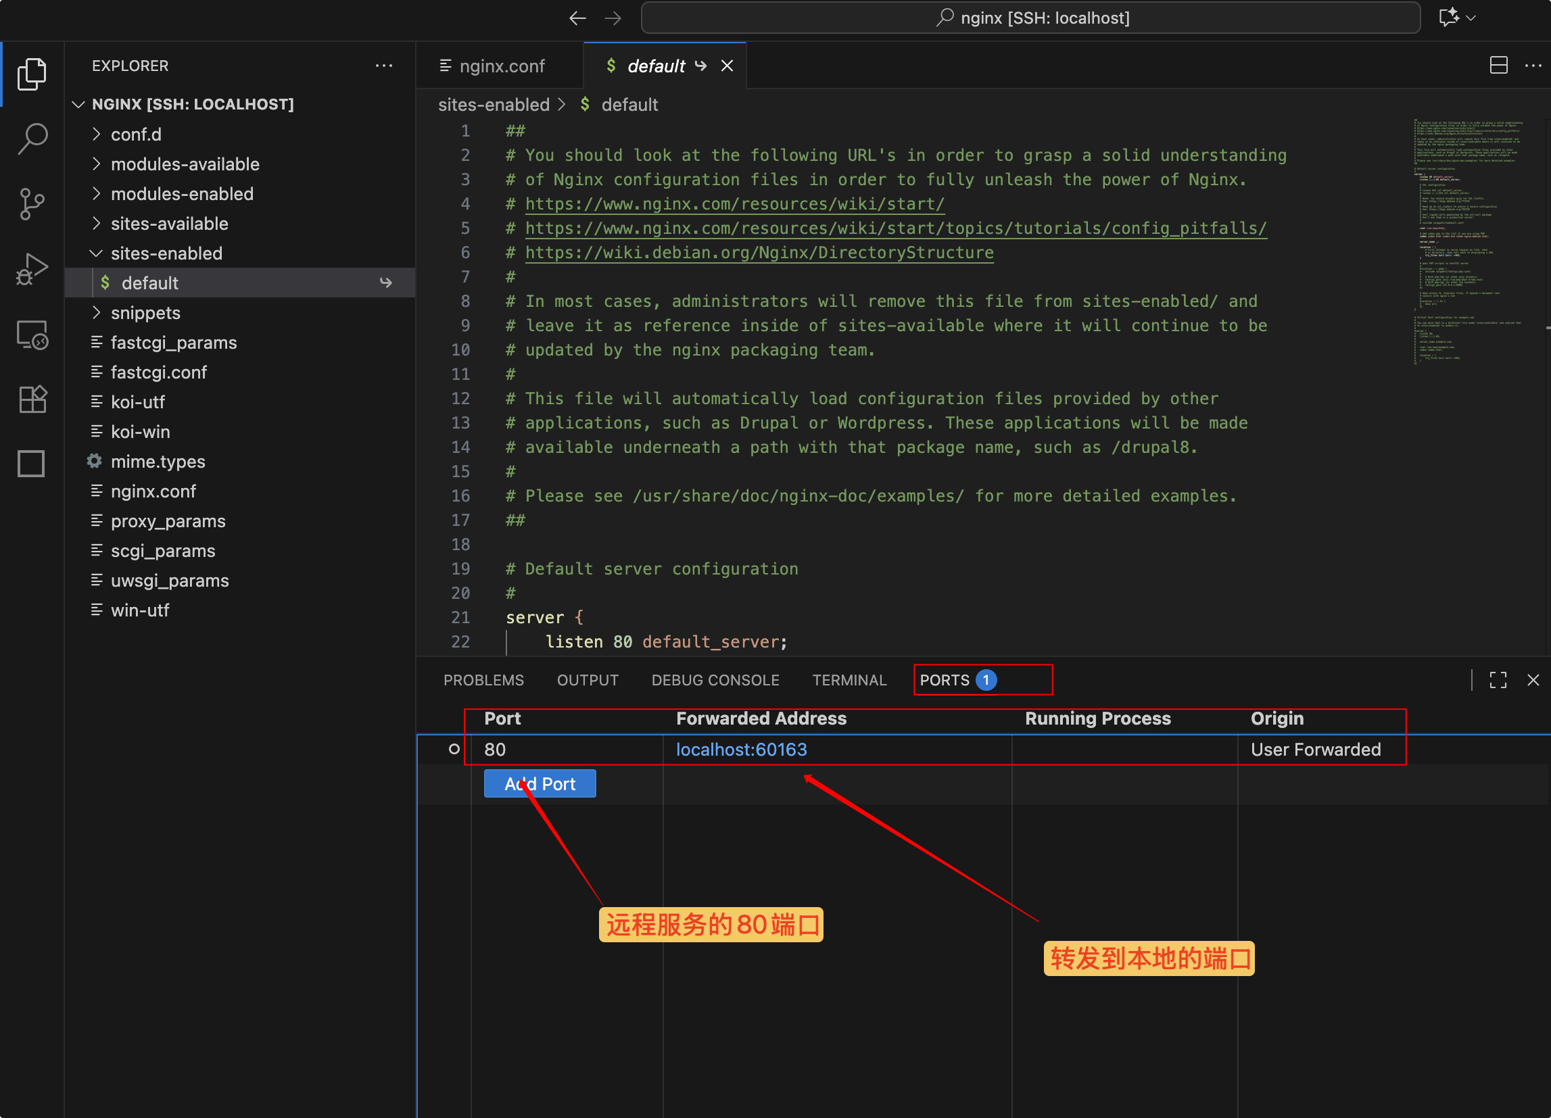
Task: Click the nginx search box at the top
Action: [1033, 18]
